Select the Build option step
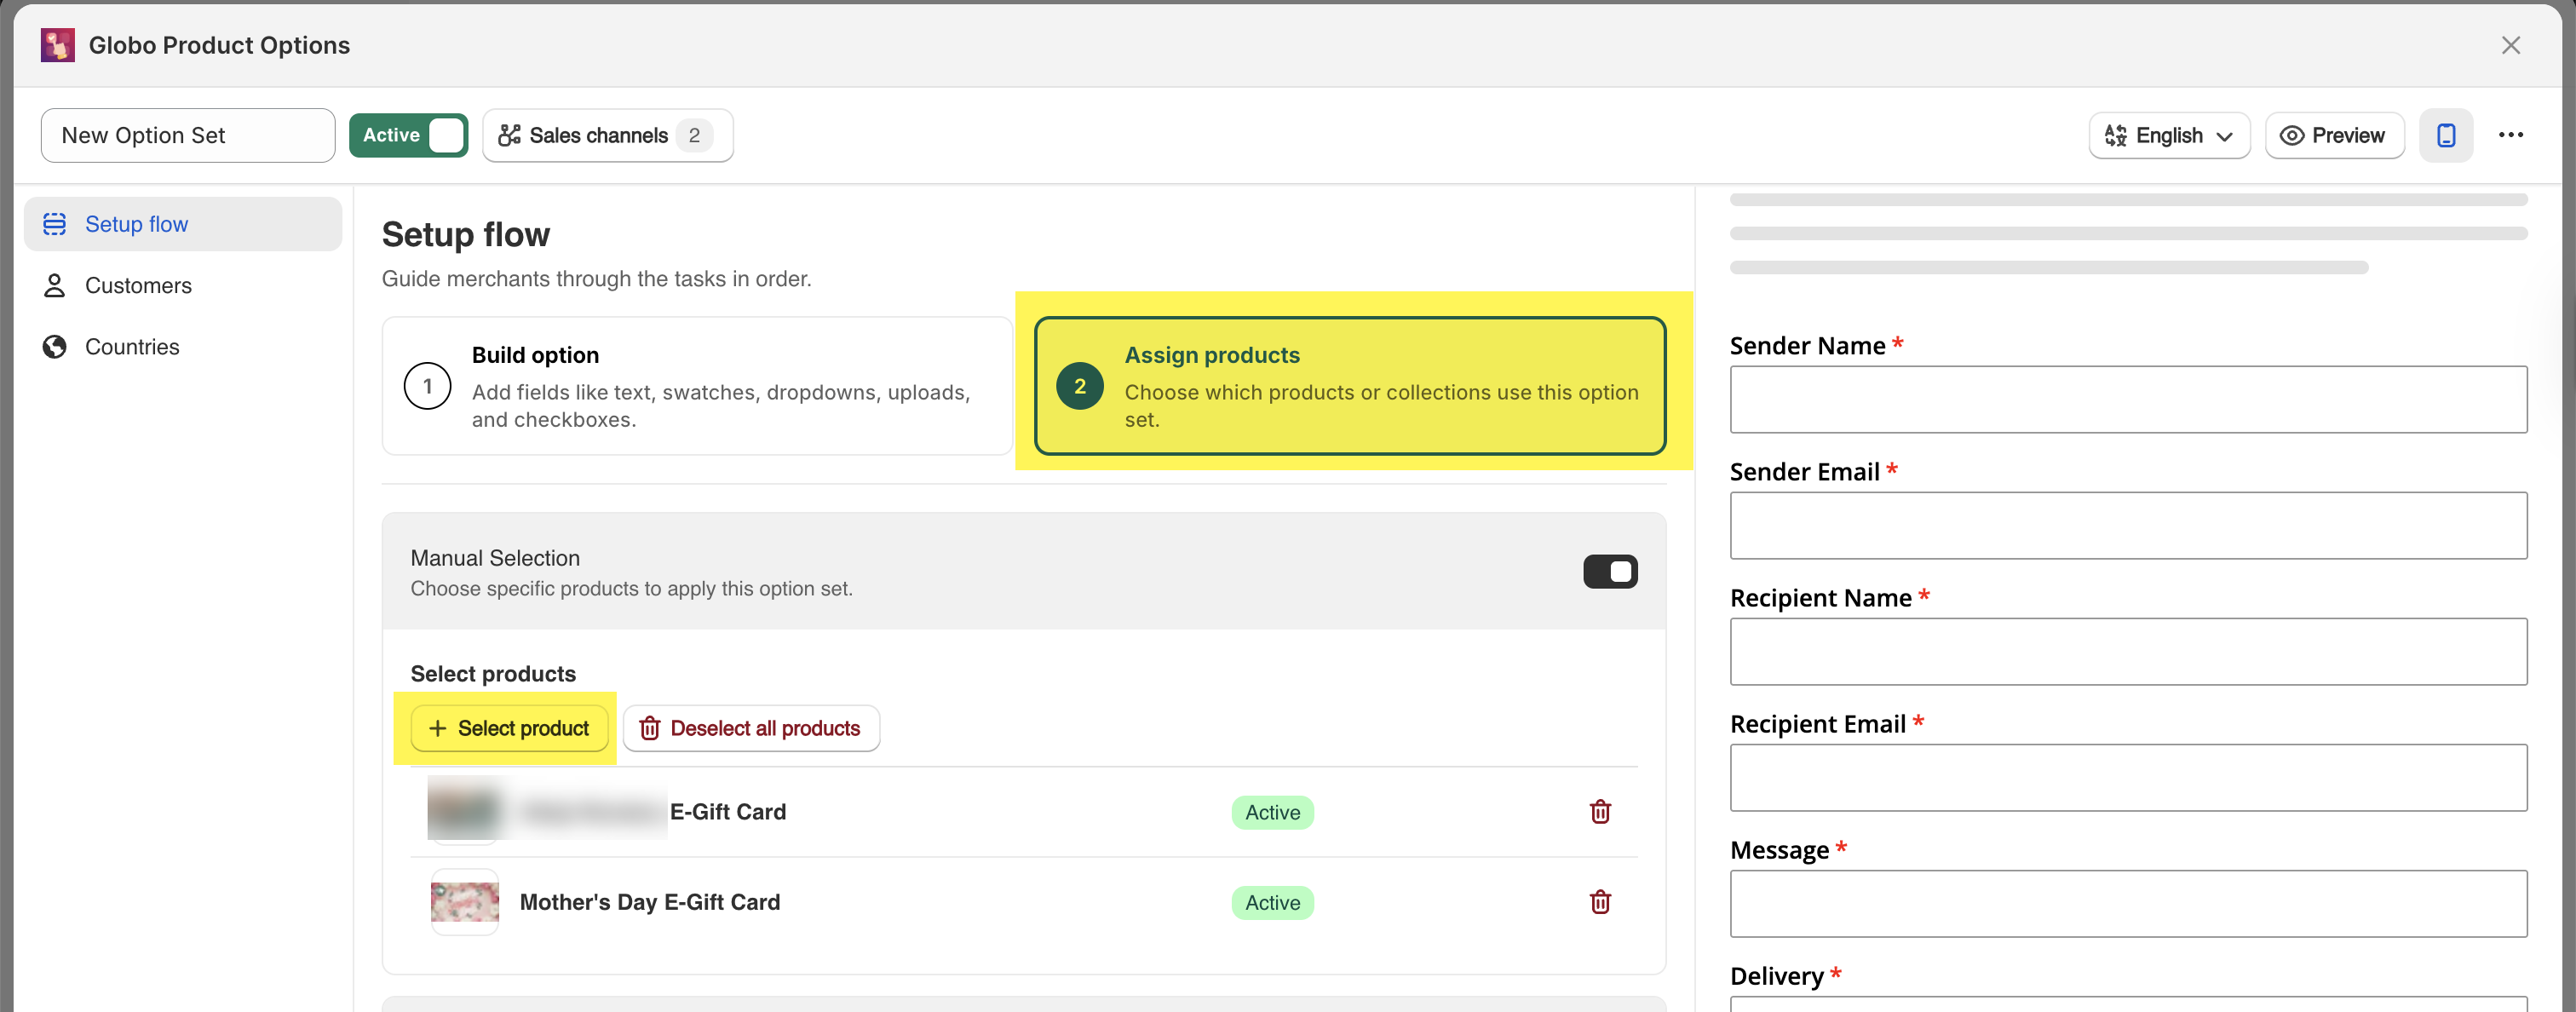This screenshot has height=1012, width=2576. 697,386
